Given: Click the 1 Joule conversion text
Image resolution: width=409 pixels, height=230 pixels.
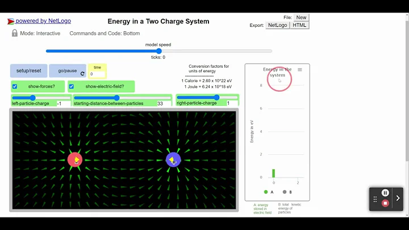Looking at the screenshot, I should click(208, 87).
